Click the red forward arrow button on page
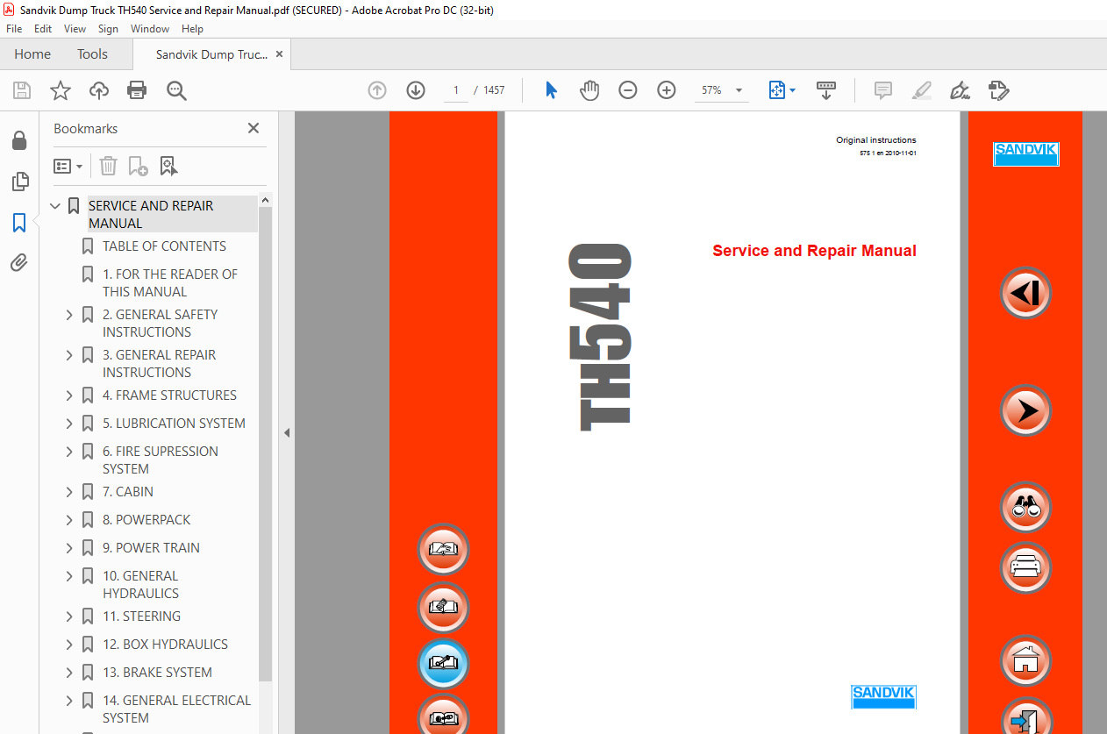The image size is (1107, 734). tap(1025, 410)
